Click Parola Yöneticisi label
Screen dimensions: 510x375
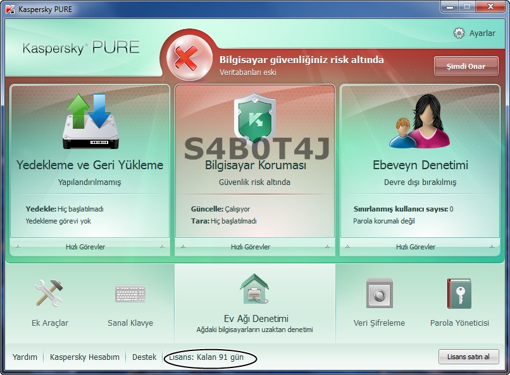459,323
